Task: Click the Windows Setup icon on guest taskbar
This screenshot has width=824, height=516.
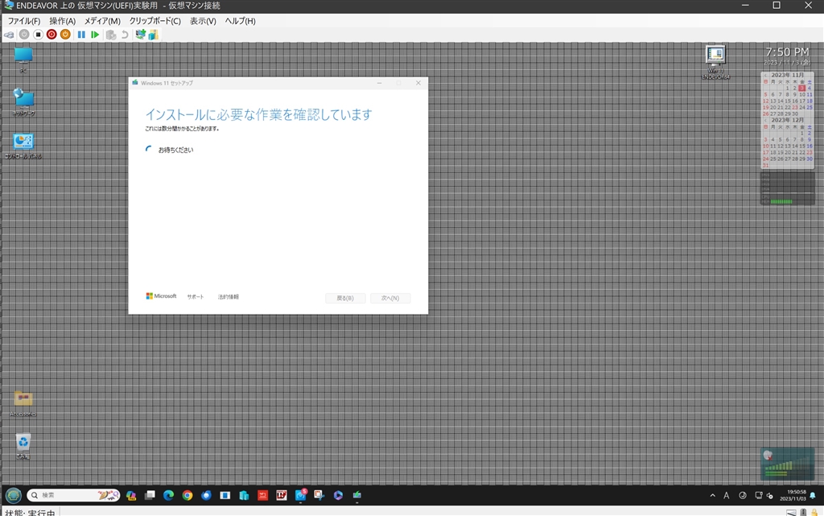Action: click(x=356, y=495)
